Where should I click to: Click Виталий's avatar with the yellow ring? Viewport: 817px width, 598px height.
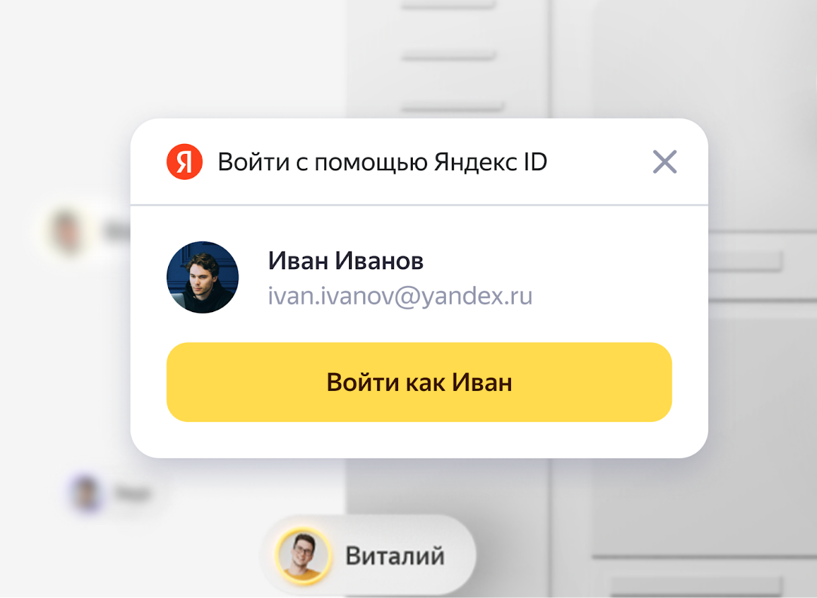(303, 556)
